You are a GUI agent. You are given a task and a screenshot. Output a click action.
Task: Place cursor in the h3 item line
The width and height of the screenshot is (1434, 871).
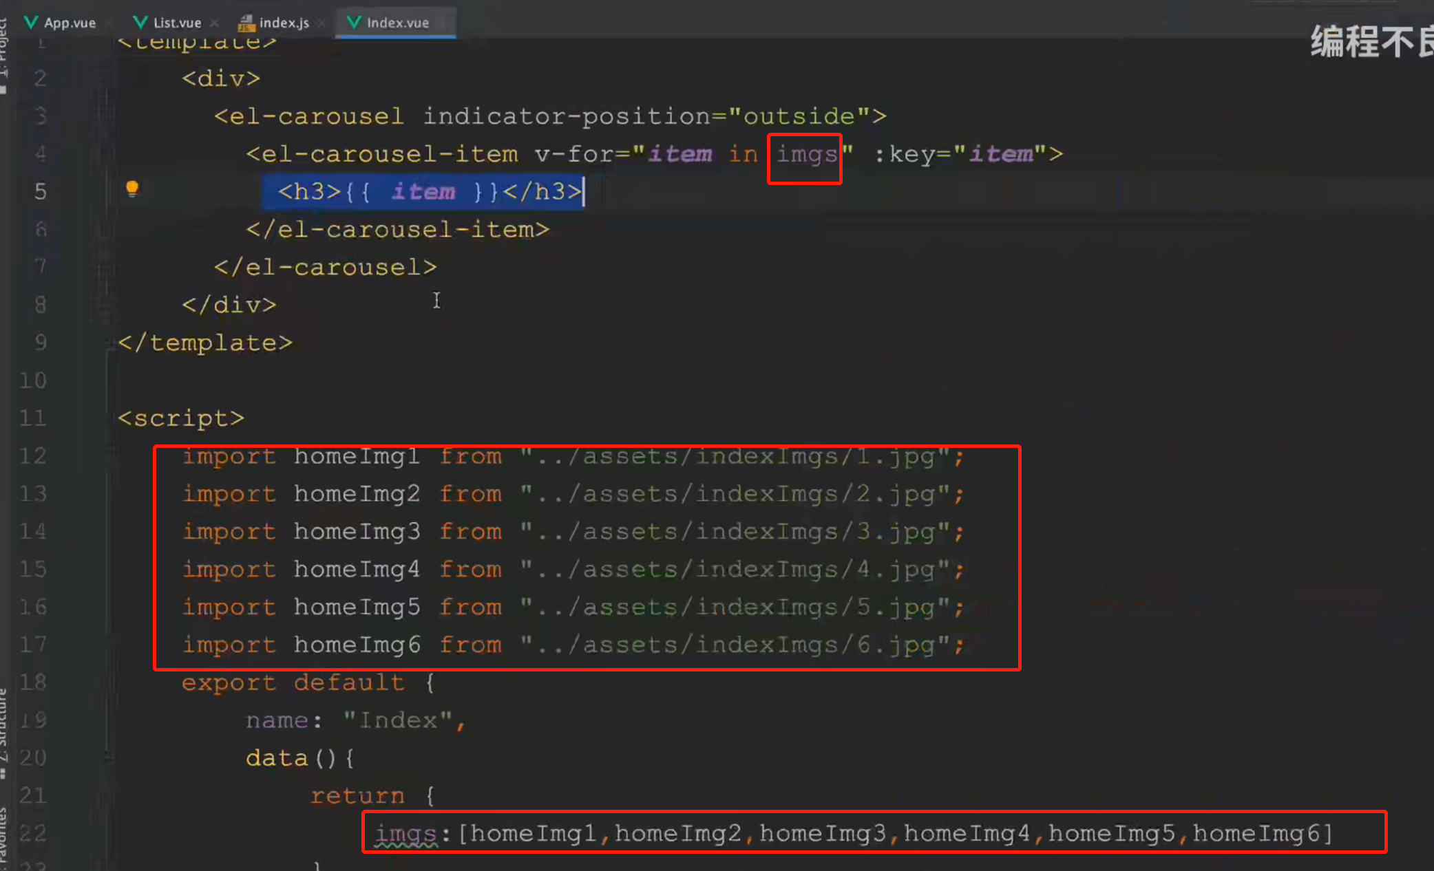pyautogui.click(x=423, y=191)
